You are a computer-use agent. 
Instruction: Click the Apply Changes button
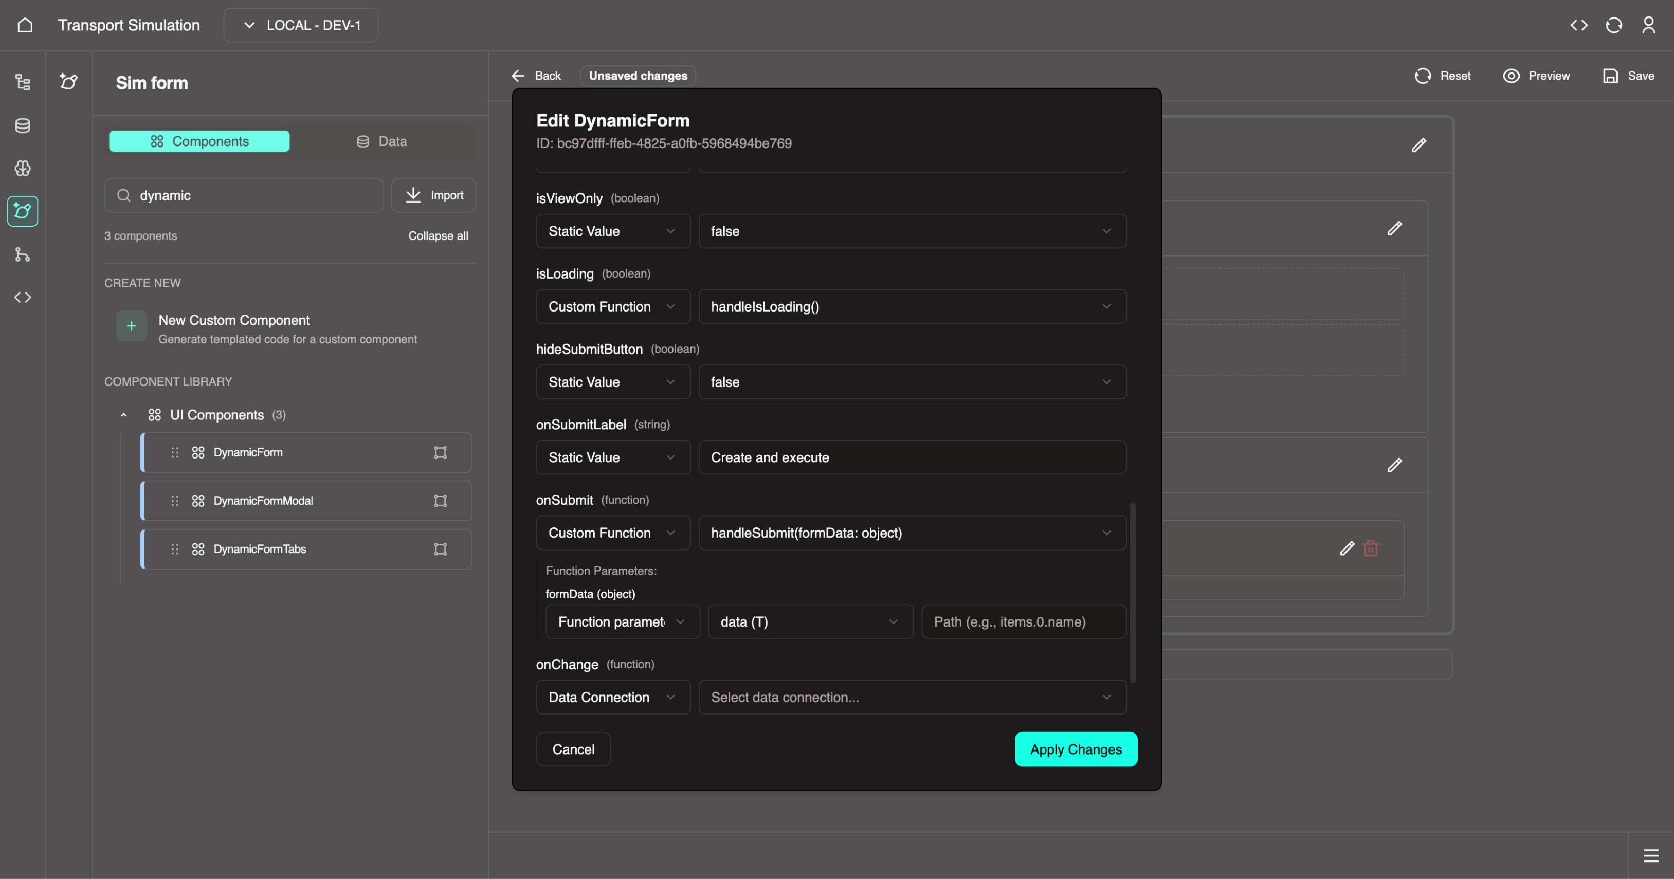[x=1076, y=749]
